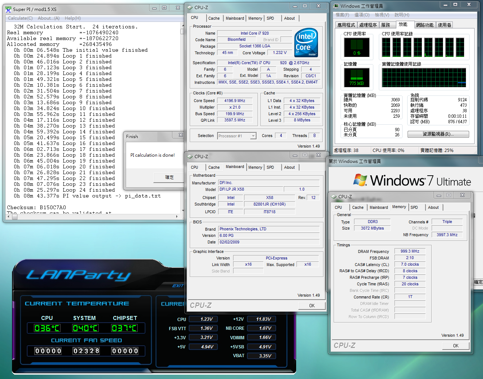
Task: Open the 檔案(F) menu in Task Manager
Action: pos(342,15)
